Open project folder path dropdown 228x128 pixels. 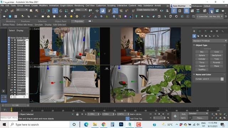(210, 16)
